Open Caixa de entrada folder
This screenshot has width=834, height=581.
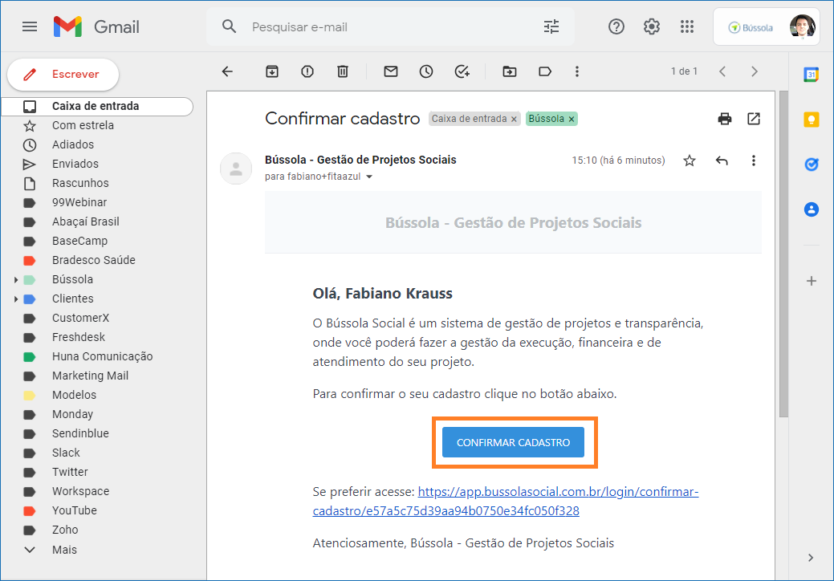(97, 106)
